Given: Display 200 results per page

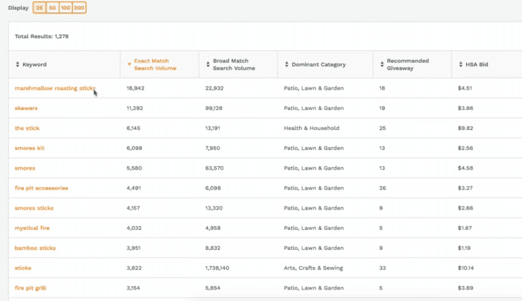Looking at the screenshot, I should click(79, 7).
